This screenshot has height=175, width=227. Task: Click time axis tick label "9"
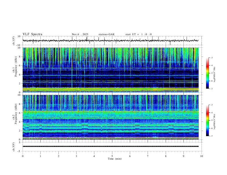pos(183,156)
